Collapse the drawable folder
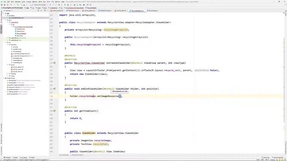287x161 pixels. click(x=8, y=45)
